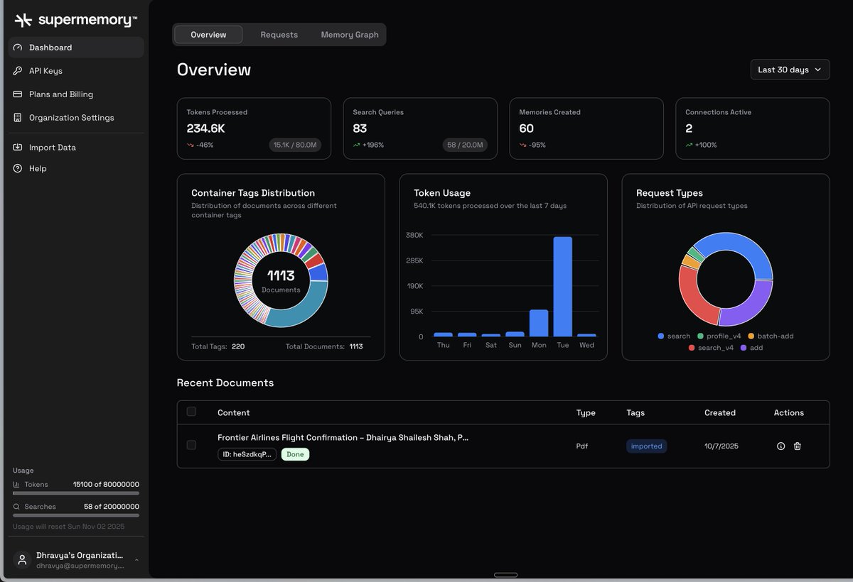Open the Last 30 days dropdown

click(x=790, y=70)
